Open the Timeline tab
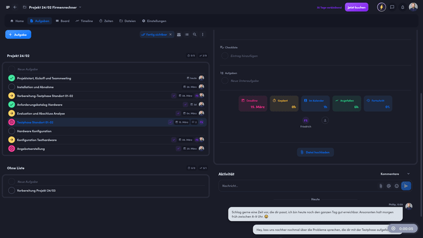Image resolution: width=423 pixels, height=238 pixels. coord(85,21)
